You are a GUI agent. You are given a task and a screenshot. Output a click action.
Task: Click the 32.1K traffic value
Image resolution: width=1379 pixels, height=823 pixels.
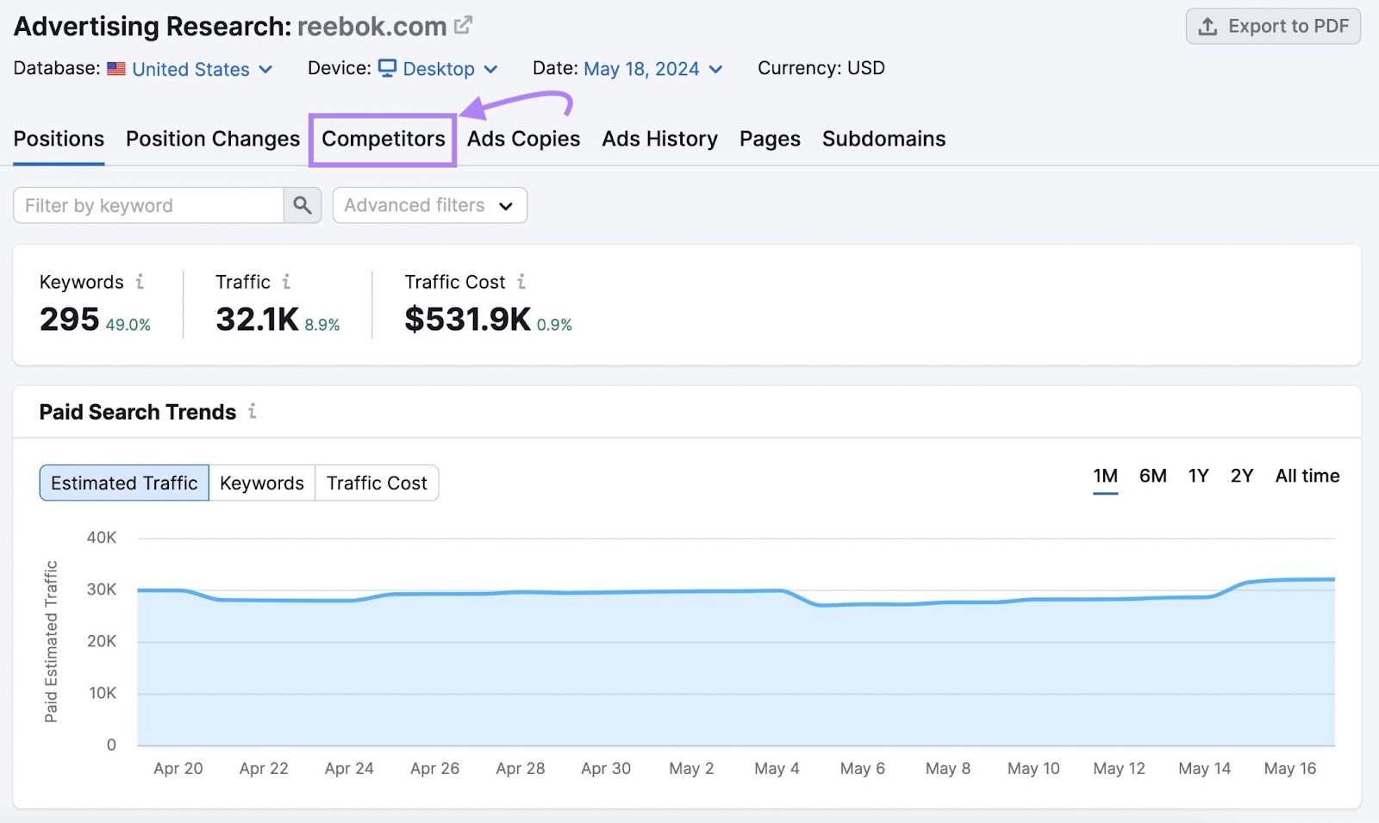(x=257, y=320)
